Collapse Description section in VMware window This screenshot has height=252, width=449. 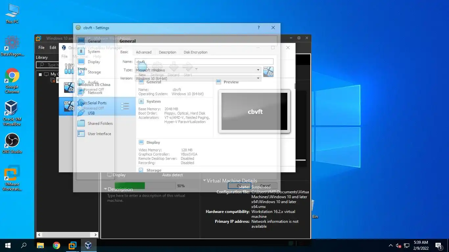click(x=106, y=189)
